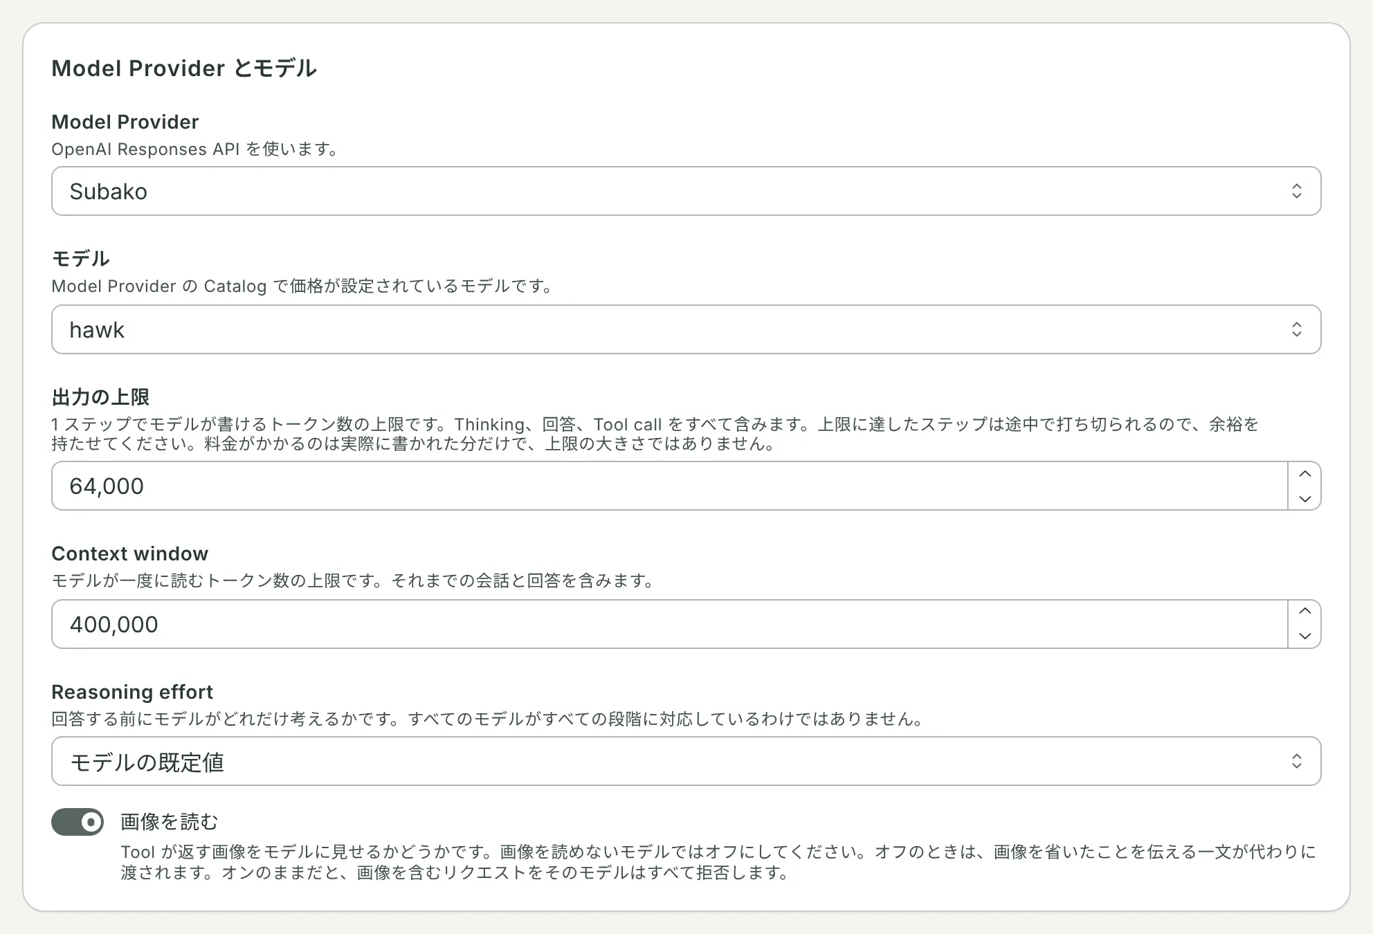
Task: Click the Model Provider とモデル heading
Action: pos(184,68)
